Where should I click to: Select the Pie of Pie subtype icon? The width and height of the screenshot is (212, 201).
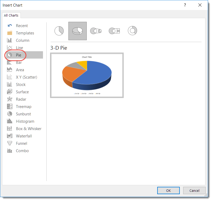96,31
